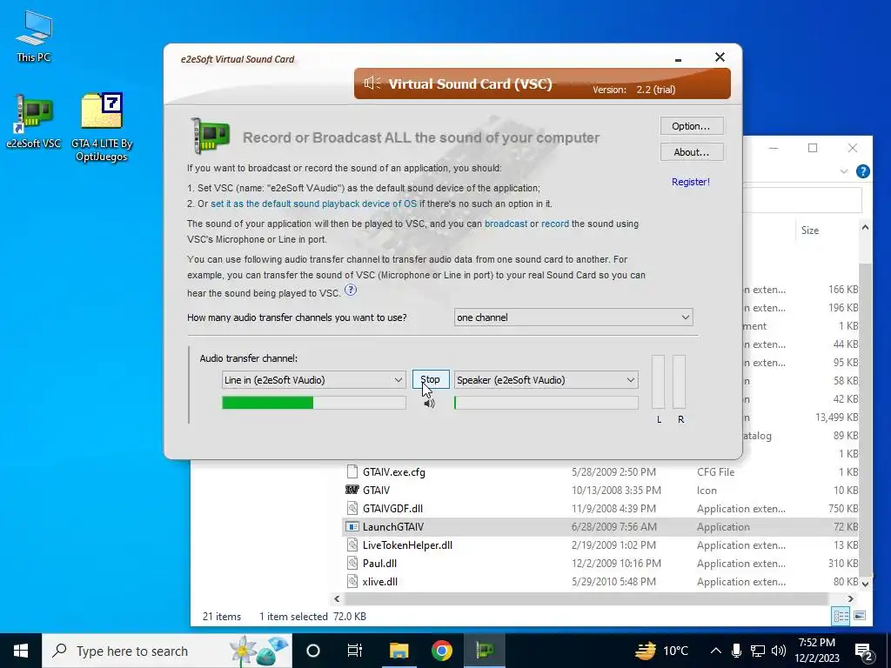Click the Explorer horizontal scrollbar
Screen dimensions: 891x668
pos(586,598)
